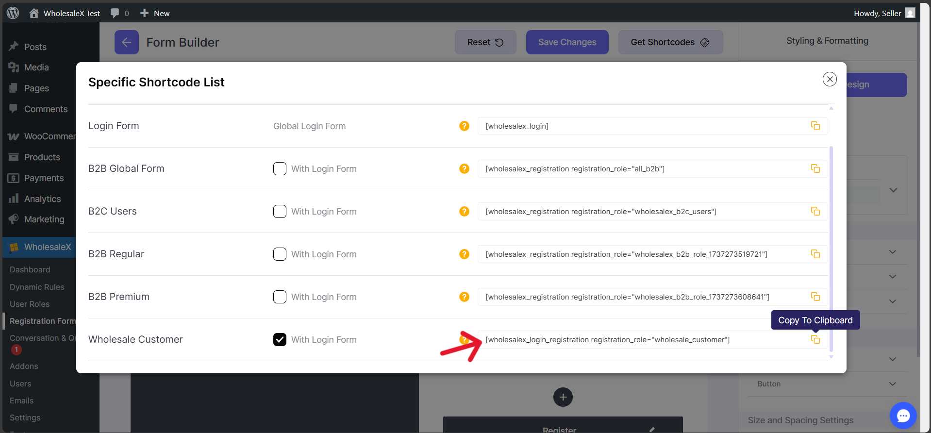Copy the Wholesale Customer shortcode
The image size is (931, 433).
click(815, 340)
